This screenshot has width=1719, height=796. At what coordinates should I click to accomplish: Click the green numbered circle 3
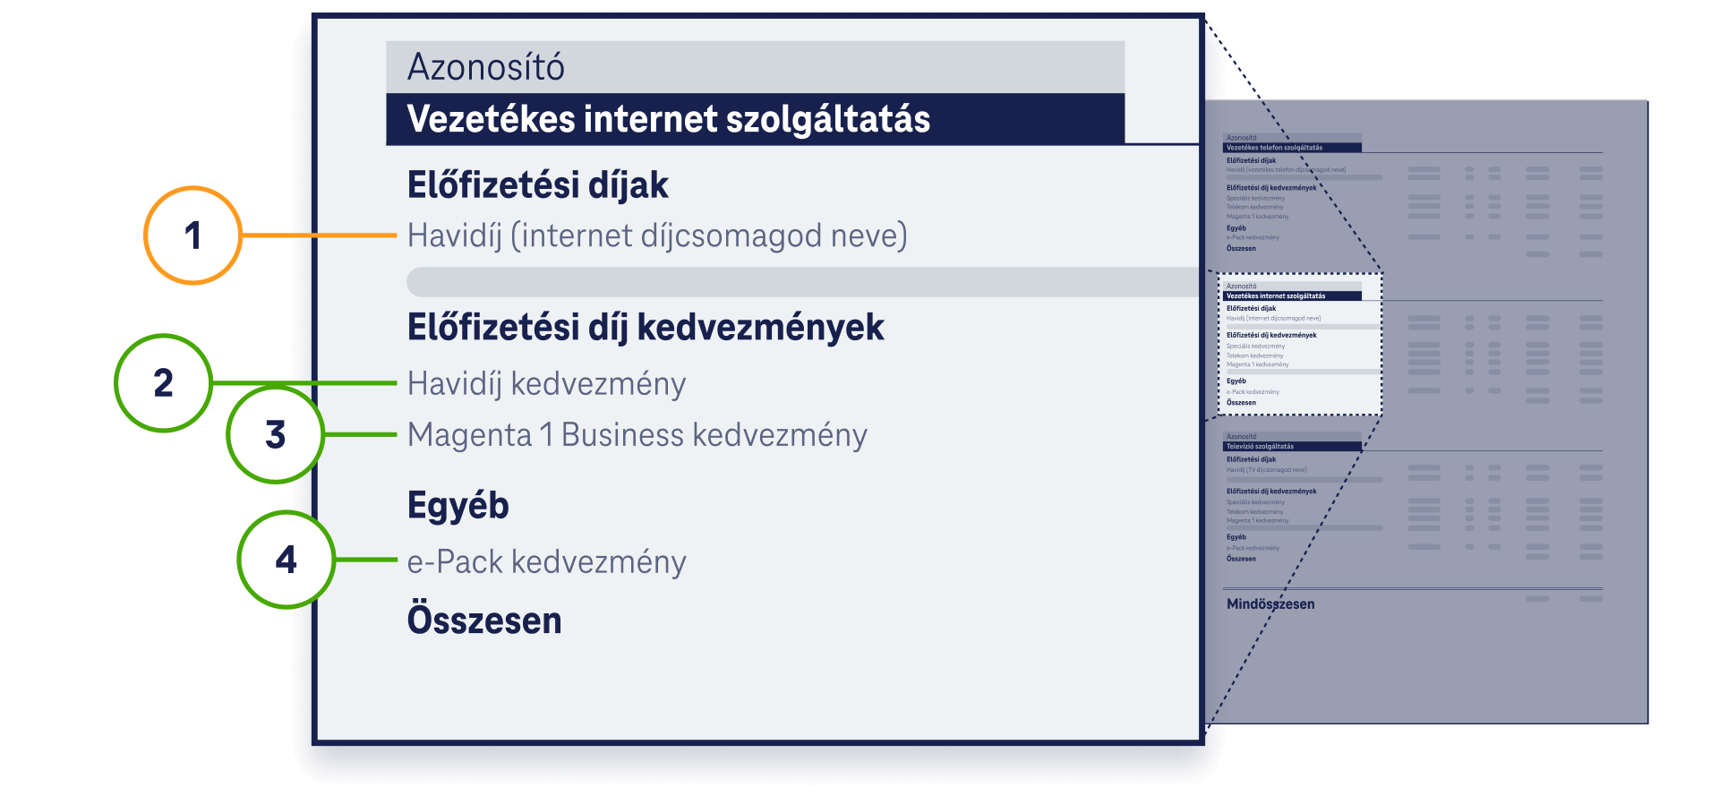tap(276, 434)
